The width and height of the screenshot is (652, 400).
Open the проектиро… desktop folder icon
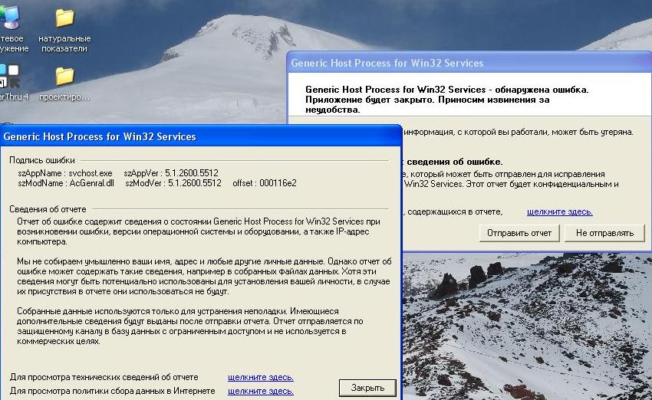click(64, 77)
